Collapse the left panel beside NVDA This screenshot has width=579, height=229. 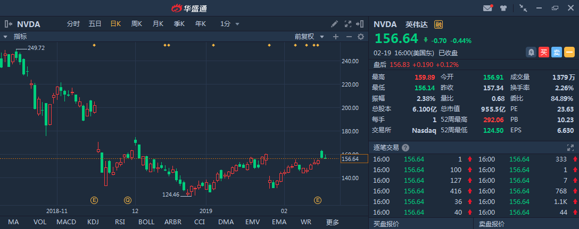[x=8, y=24]
